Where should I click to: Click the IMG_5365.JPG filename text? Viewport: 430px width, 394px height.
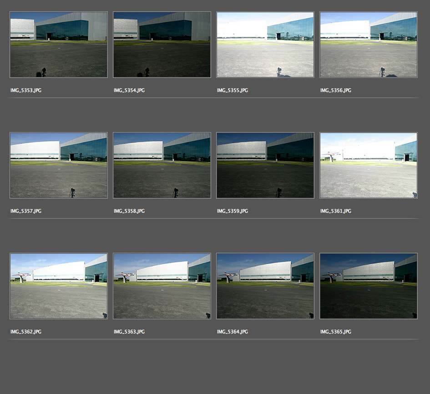(x=336, y=332)
